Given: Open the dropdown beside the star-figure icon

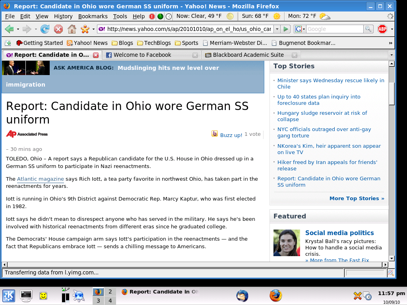Looking at the screenshot, I should point(93,29).
